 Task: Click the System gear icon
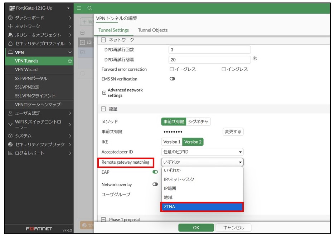pos(10,136)
